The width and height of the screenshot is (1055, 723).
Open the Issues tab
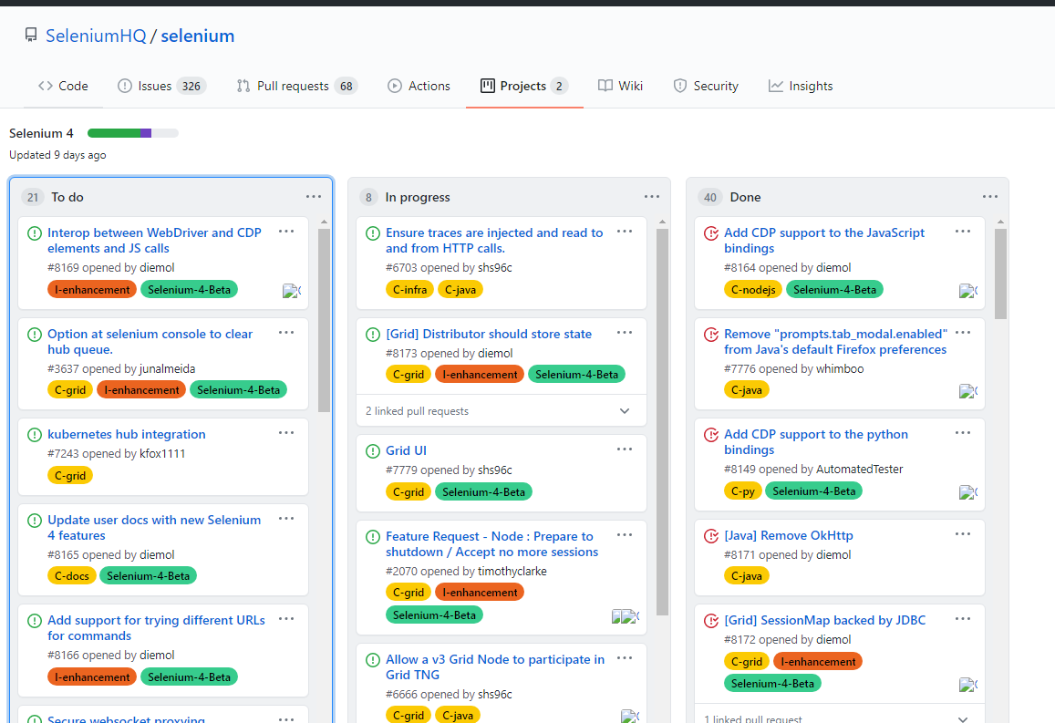[x=162, y=86]
